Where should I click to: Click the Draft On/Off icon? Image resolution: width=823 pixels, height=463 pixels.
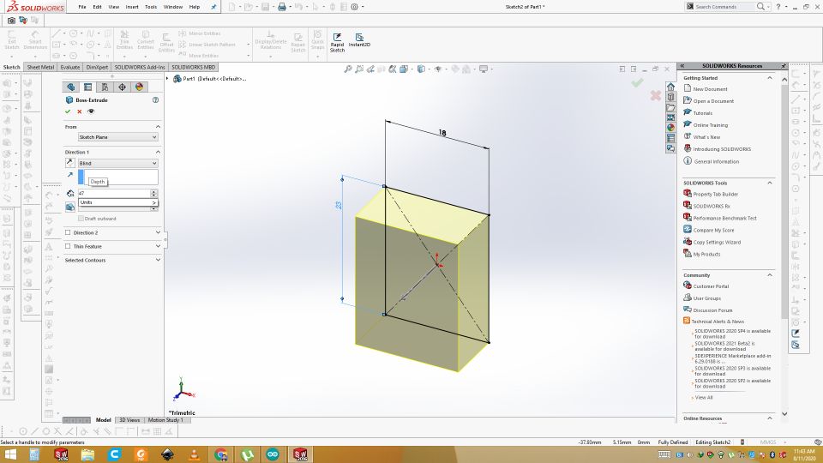coord(69,207)
